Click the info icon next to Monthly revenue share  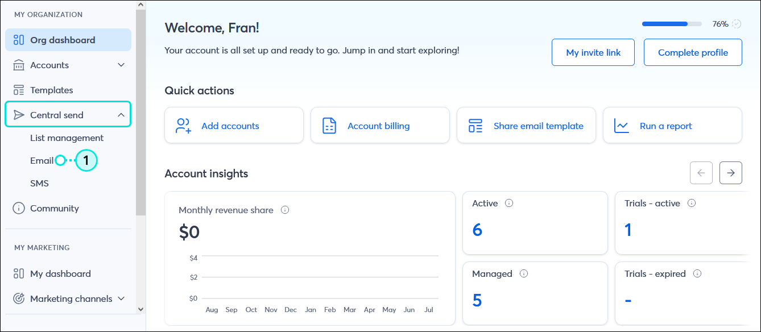(284, 210)
